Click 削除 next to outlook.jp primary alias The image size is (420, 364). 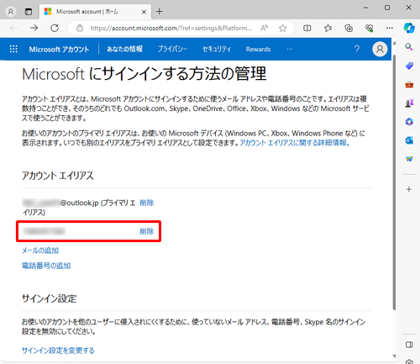(147, 203)
